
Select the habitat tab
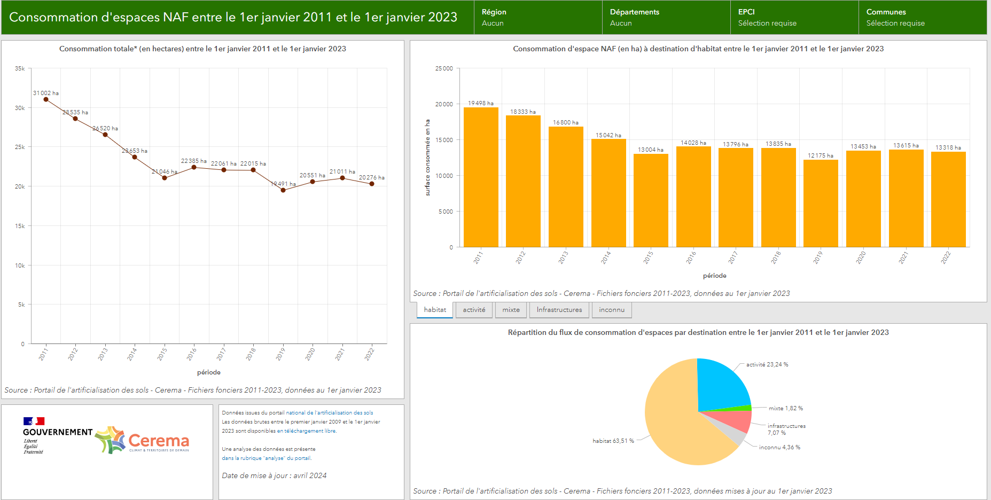435,310
